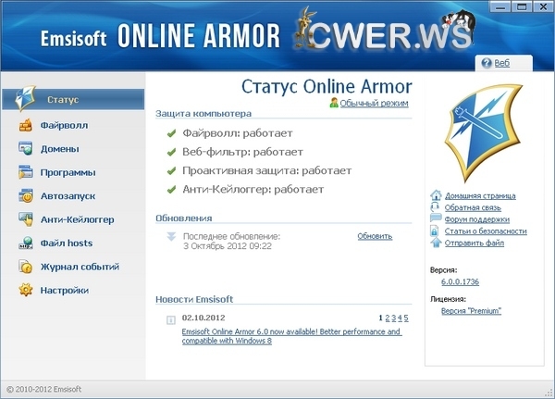Open the Домашняя страница link
The width and height of the screenshot is (555, 399).
[480, 195]
